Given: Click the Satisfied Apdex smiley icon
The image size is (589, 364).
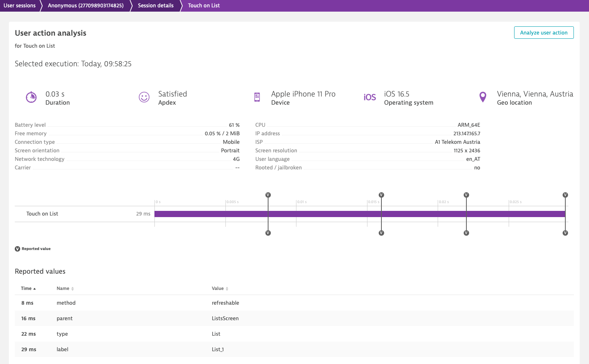Looking at the screenshot, I should (x=144, y=97).
